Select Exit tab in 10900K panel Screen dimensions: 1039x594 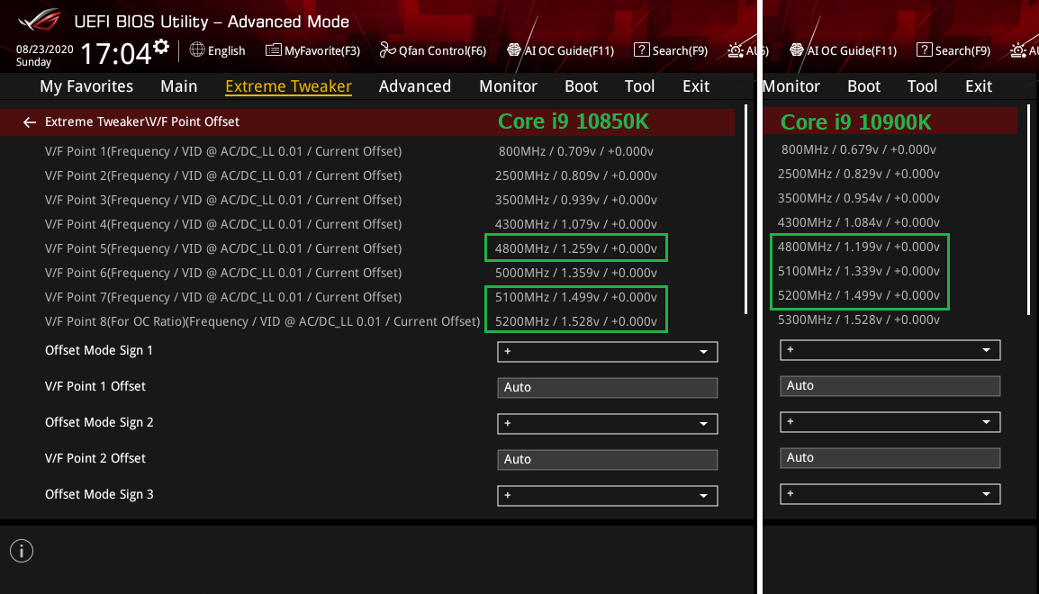979,86
